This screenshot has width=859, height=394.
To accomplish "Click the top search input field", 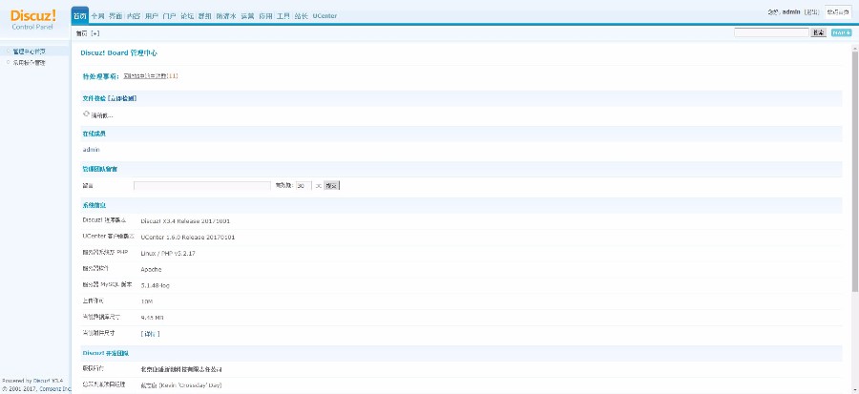I will click(771, 32).
